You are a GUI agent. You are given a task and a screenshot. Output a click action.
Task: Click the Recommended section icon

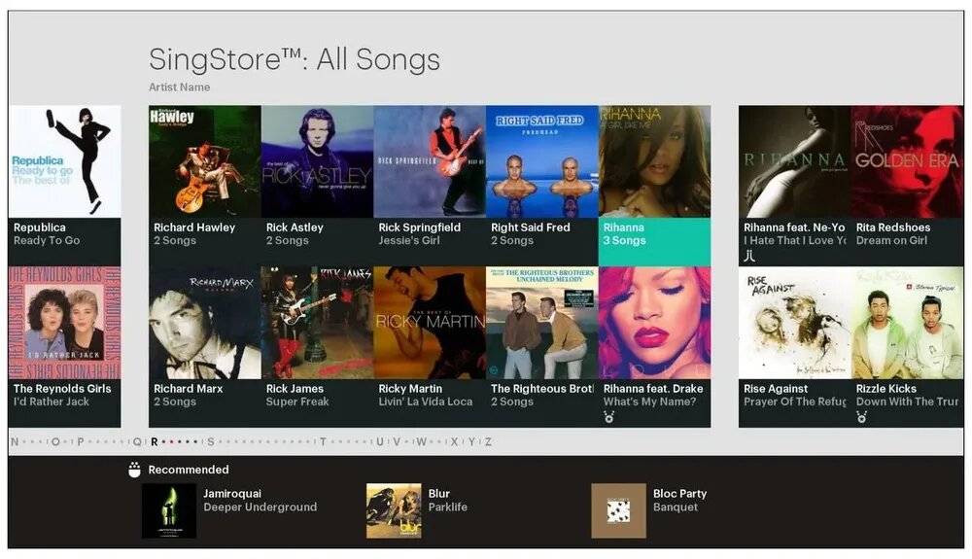coord(134,470)
